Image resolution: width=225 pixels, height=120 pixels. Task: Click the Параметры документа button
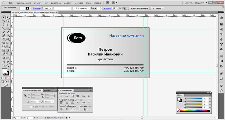pos(138,8)
